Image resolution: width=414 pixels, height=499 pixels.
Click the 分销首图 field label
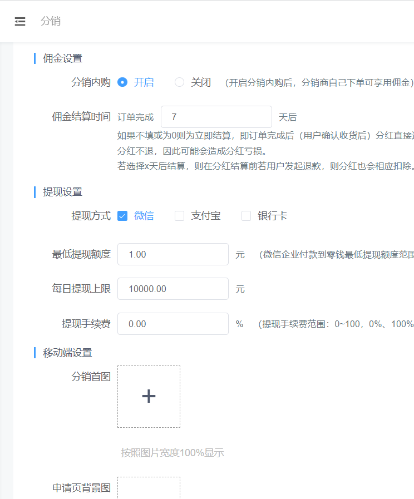click(91, 377)
